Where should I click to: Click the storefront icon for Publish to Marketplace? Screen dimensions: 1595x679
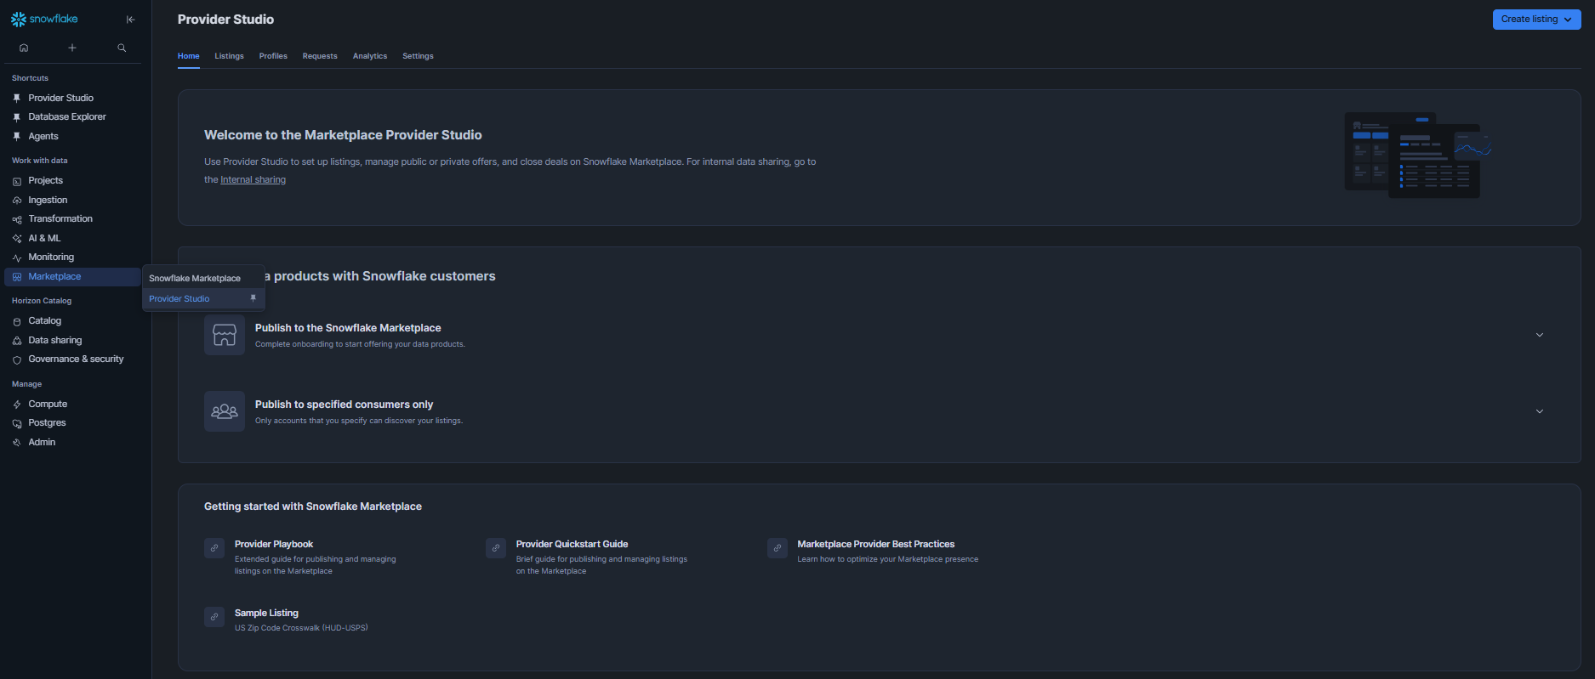point(225,335)
